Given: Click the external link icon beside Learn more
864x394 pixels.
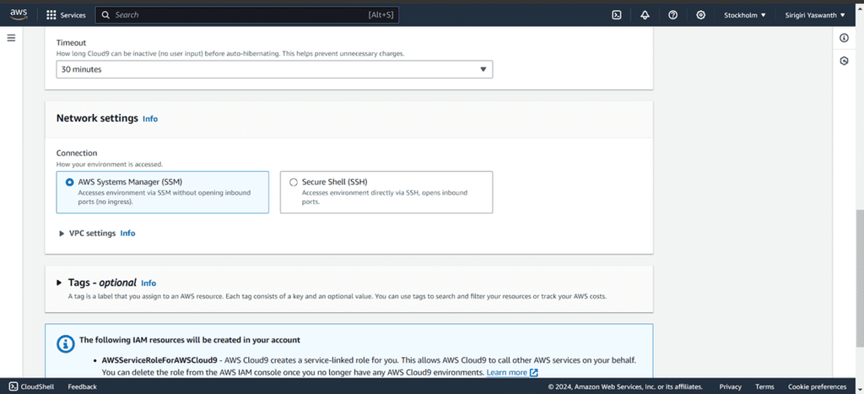Looking at the screenshot, I should (x=533, y=373).
